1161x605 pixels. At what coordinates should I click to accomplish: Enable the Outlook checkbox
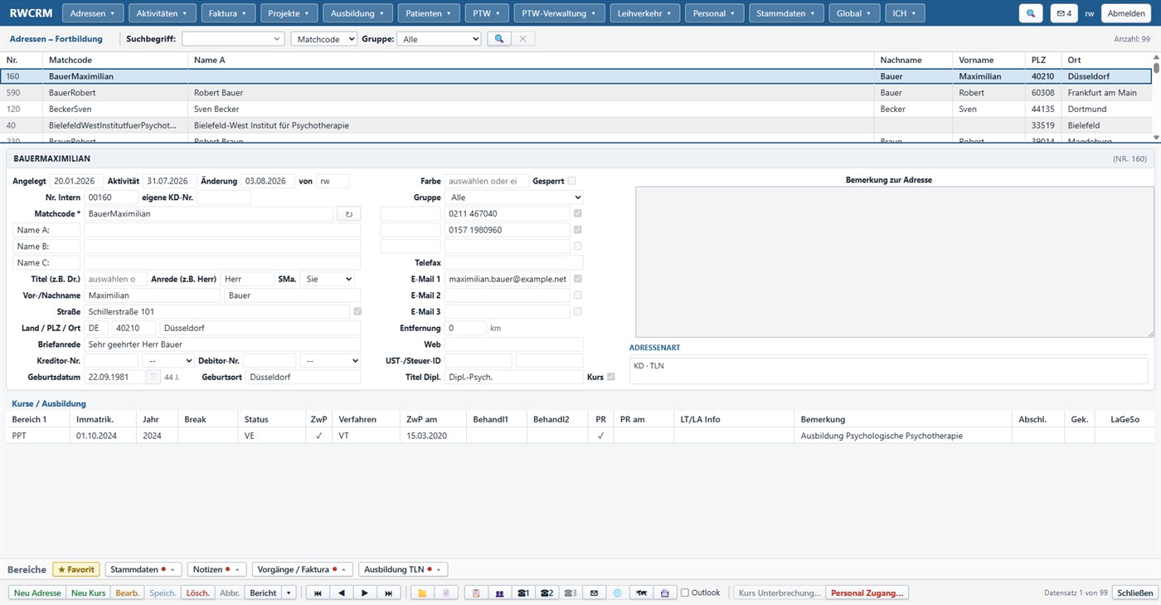(685, 593)
